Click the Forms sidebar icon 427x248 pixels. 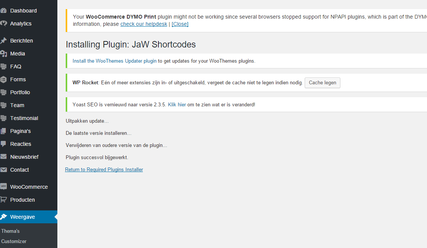tap(3, 79)
